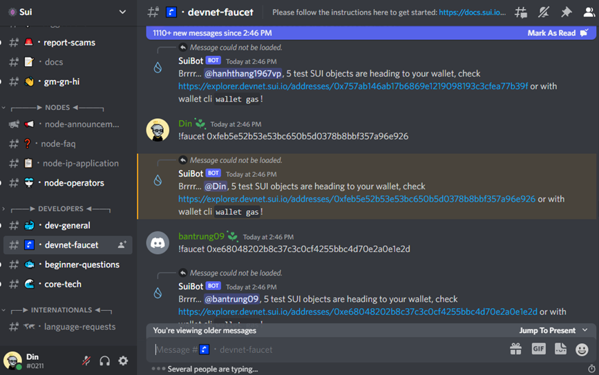The height and width of the screenshot is (375, 599).
Task: Click @hanhthang1967vp mention
Action: (243, 74)
